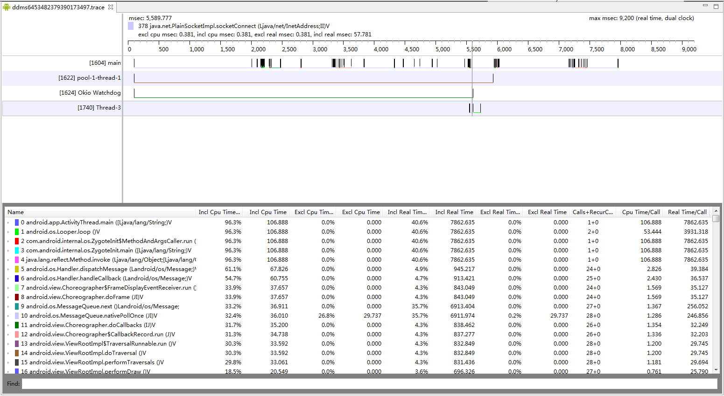Select row 15 ViewRootImpl.performTraversals
724x396 pixels.
tap(358, 362)
